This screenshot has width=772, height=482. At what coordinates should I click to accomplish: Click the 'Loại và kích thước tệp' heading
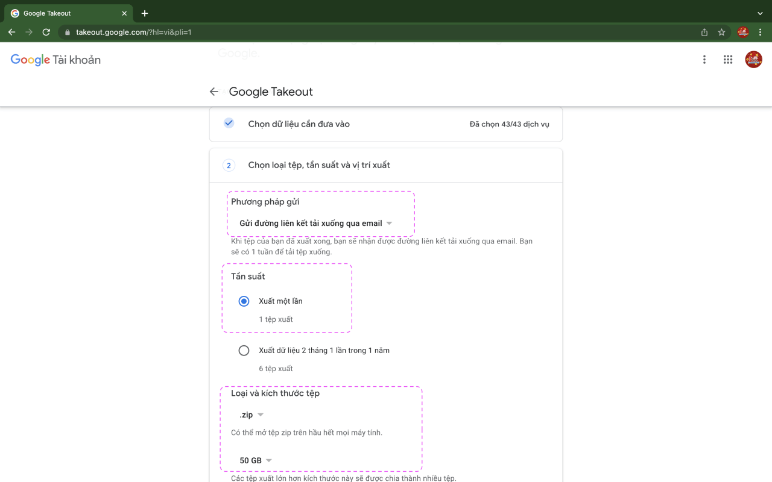point(275,393)
